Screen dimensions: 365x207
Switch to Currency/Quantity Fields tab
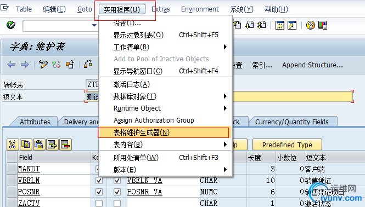pyautogui.click(x=291, y=122)
